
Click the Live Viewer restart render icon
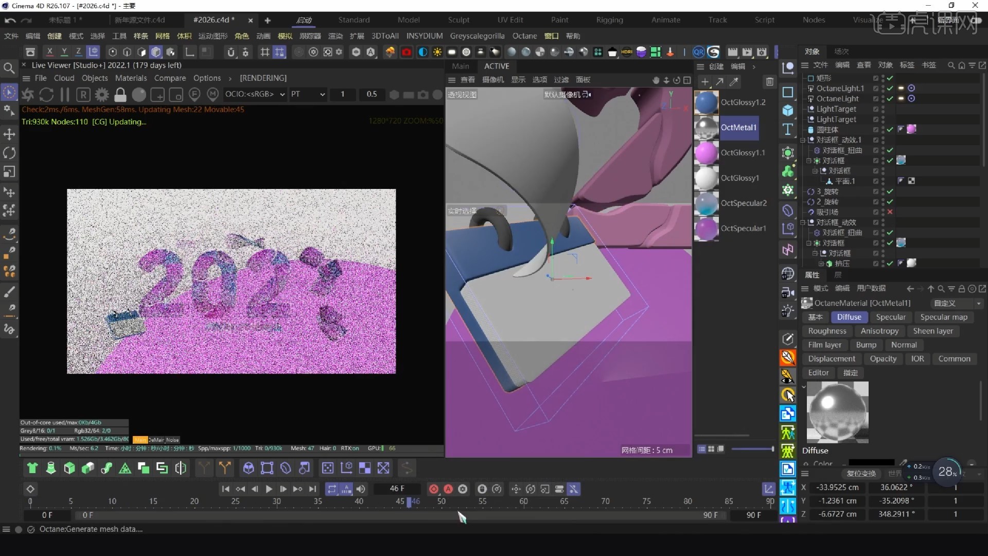tap(46, 95)
